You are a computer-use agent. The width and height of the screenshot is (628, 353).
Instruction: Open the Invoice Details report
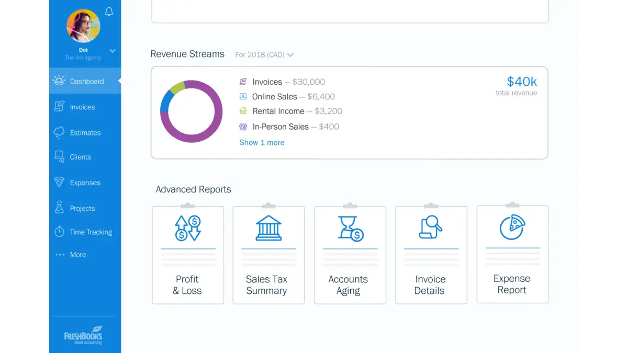pos(431,255)
